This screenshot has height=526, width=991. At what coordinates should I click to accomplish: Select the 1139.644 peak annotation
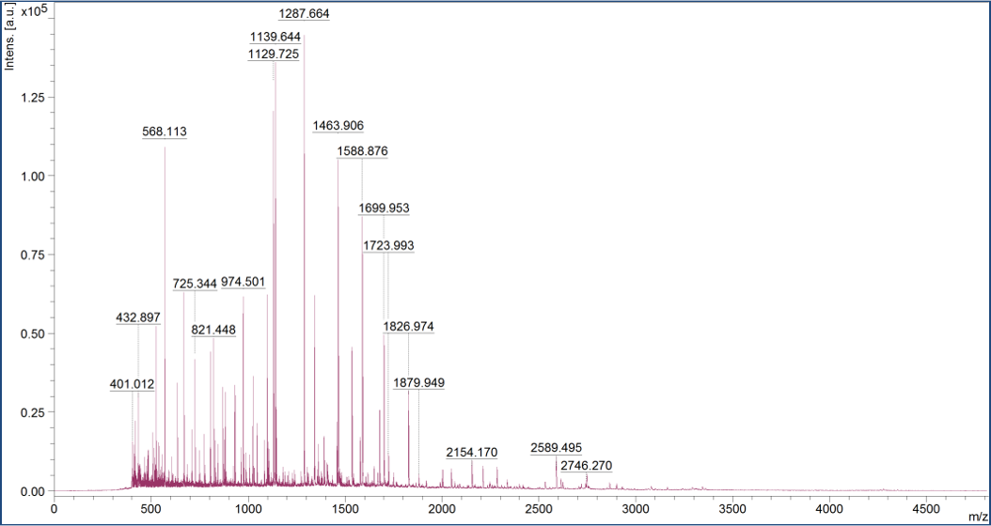pyautogui.click(x=275, y=37)
